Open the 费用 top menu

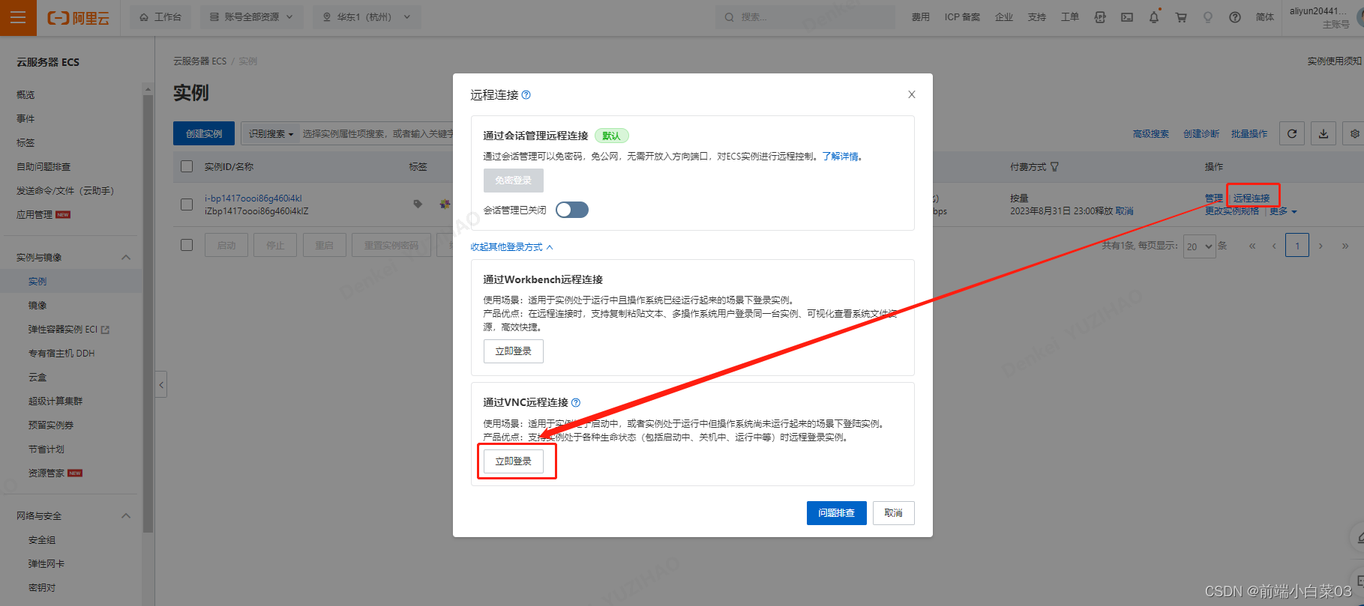(x=920, y=17)
